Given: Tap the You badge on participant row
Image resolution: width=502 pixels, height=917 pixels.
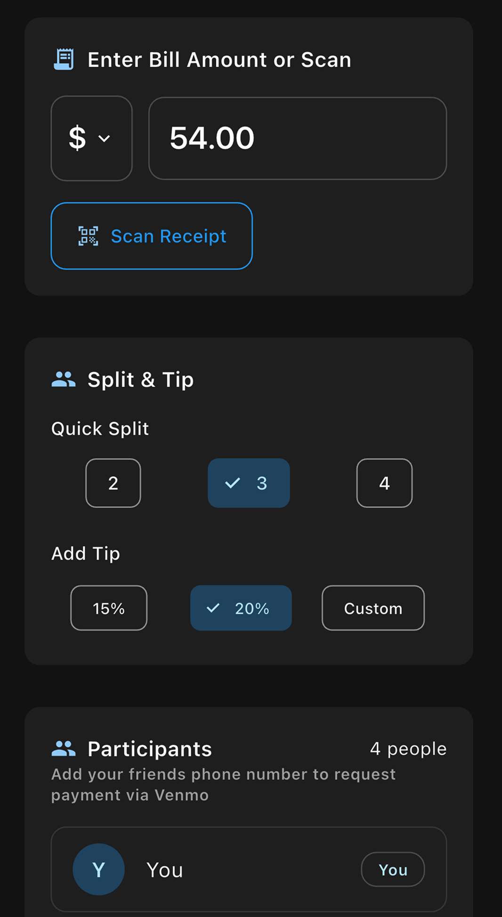Looking at the screenshot, I should (393, 869).
